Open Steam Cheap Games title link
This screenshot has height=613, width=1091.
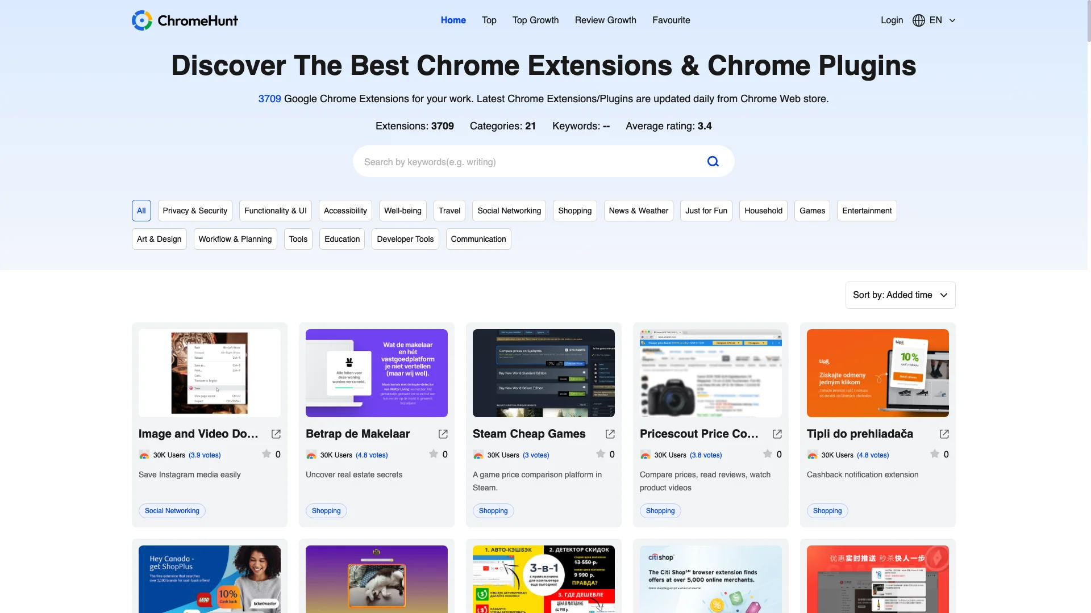(x=529, y=434)
